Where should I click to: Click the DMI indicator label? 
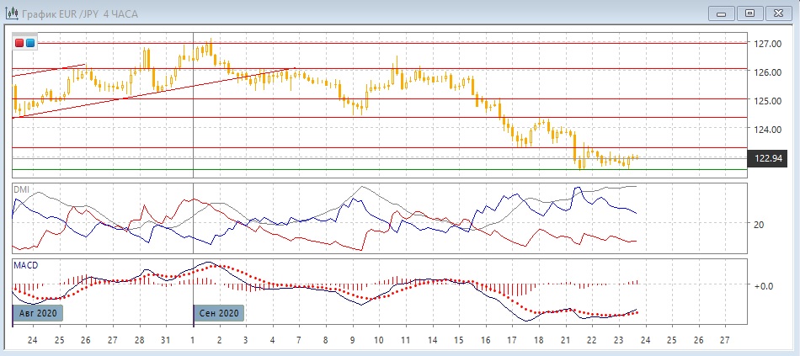(x=21, y=189)
